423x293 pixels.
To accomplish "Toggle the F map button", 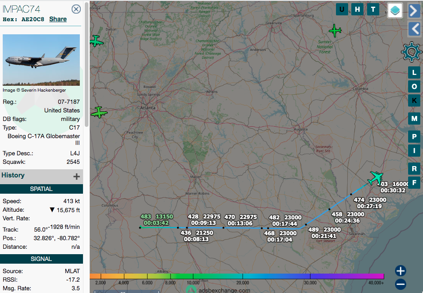I will 414,183.
